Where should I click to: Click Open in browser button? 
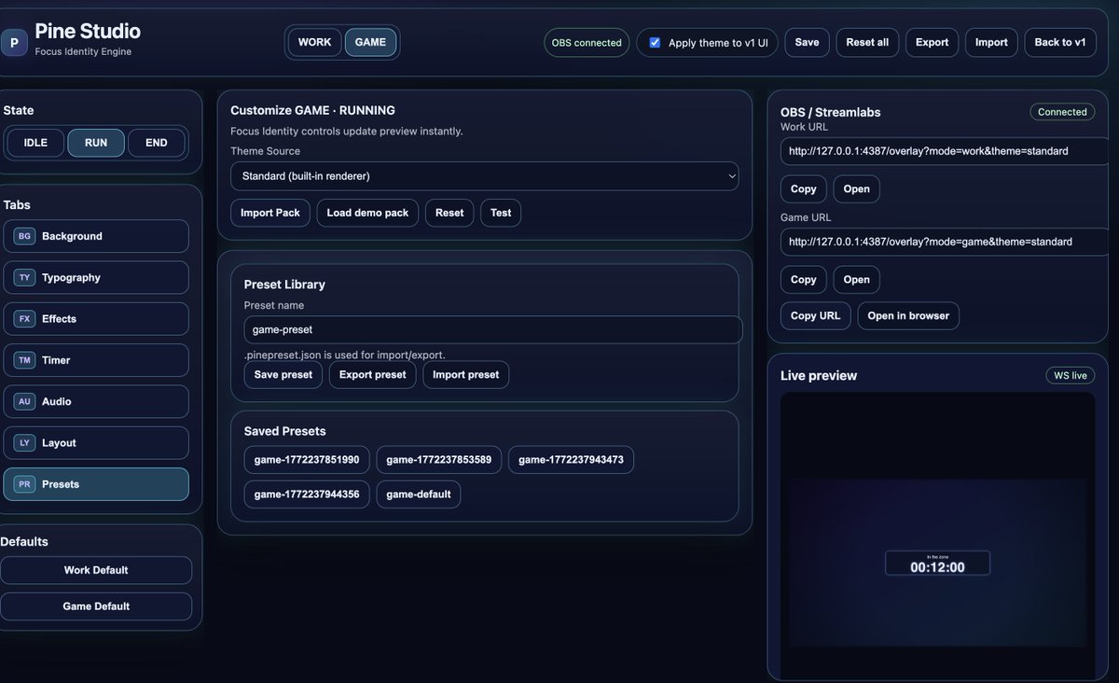pyautogui.click(x=908, y=315)
